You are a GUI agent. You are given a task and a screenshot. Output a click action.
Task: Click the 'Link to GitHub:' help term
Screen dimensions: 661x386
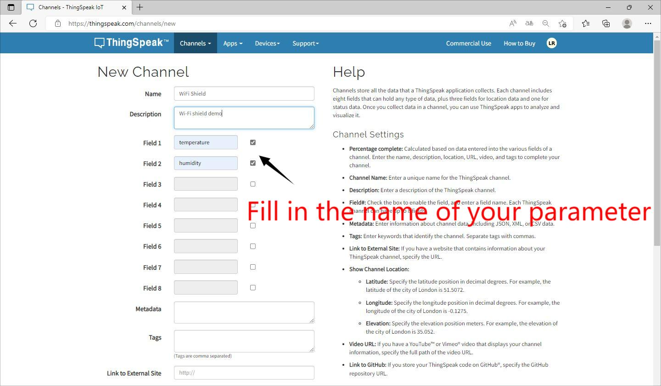point(368,365)
